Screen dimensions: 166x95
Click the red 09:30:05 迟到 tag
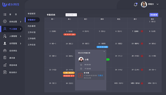pos(70,35)
